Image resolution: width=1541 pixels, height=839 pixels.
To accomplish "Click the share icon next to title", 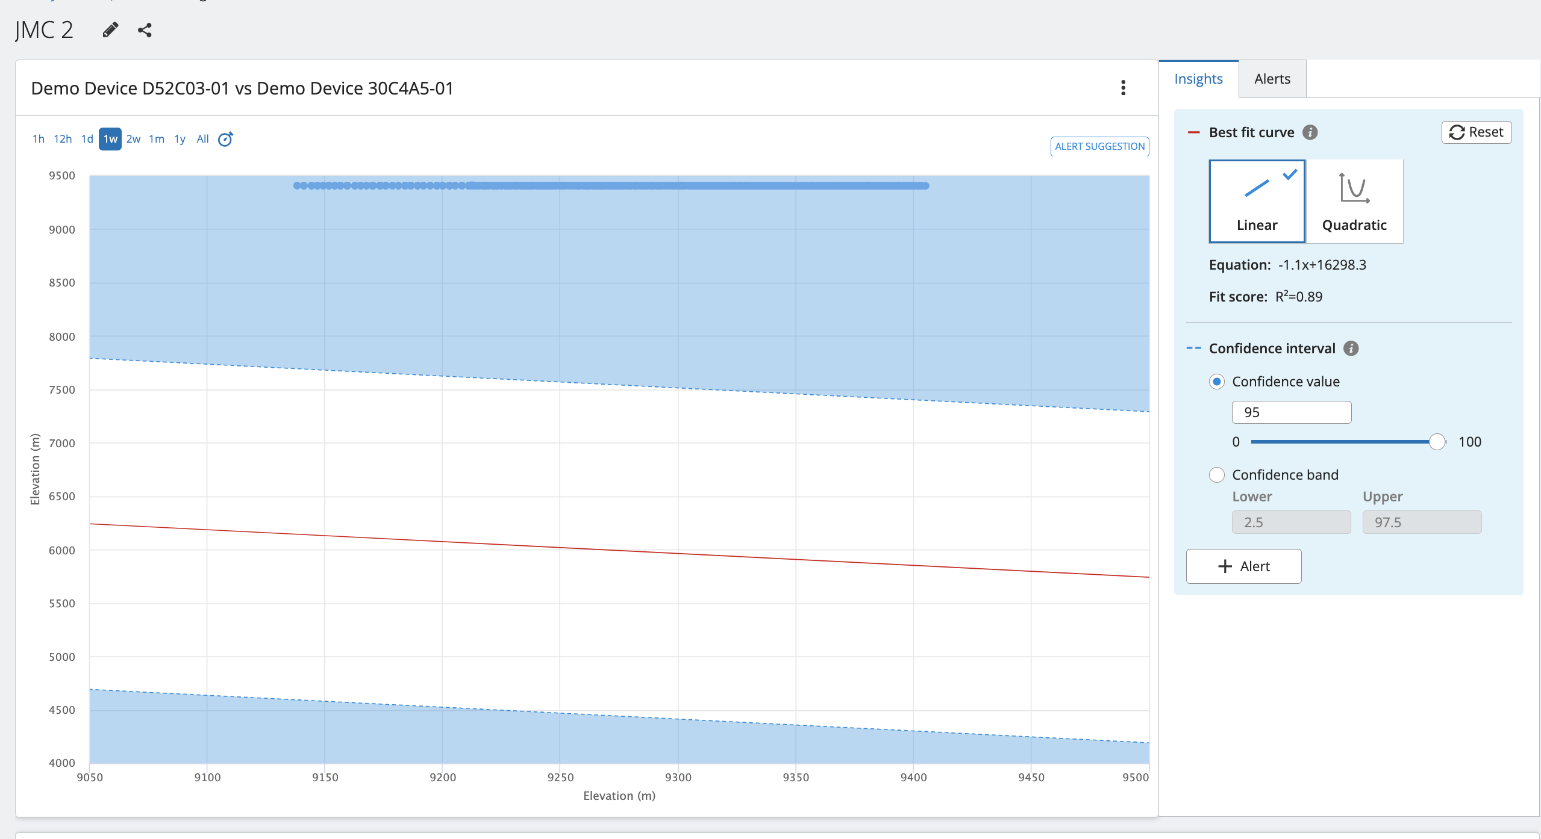I will tap(145, 30).
